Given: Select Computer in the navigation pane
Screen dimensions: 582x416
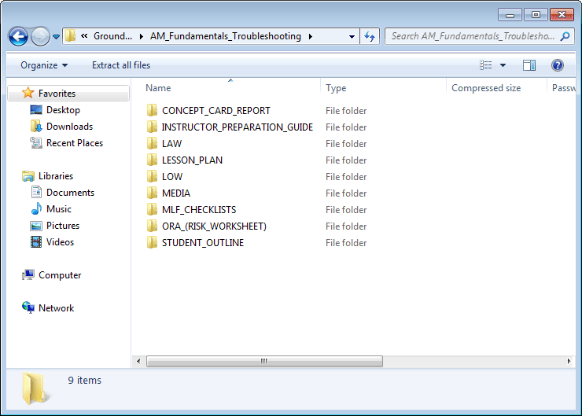Looking at the screenshot, I should 60,275.
